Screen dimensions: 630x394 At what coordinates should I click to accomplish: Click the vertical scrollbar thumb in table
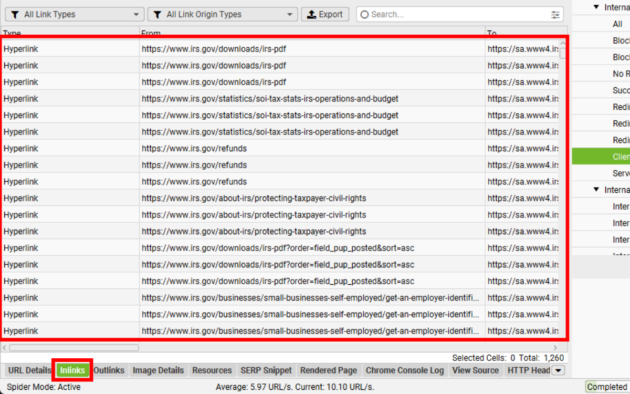tap(563, 53)
